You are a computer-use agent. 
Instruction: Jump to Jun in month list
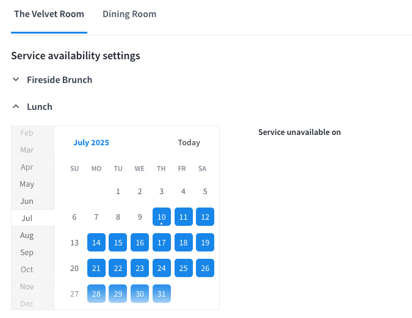pyautogui.click(x=27, y=201)
